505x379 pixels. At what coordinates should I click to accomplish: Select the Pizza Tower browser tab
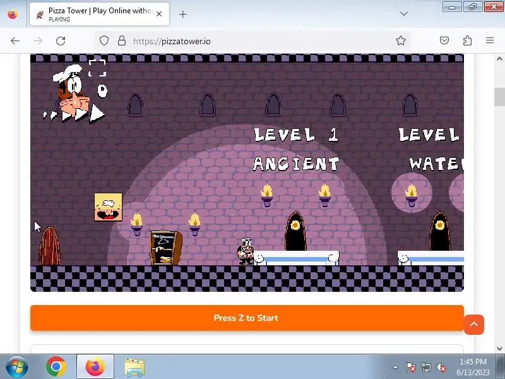(99, 14)
